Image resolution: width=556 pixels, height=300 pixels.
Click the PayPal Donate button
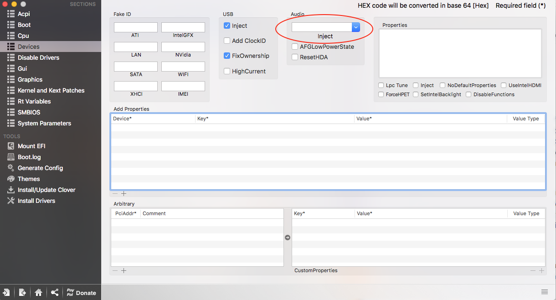(x=81, y=293)
